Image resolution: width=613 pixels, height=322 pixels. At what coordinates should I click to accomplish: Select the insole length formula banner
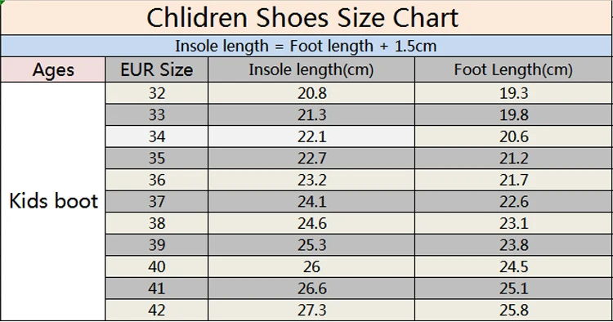(306, 46)
